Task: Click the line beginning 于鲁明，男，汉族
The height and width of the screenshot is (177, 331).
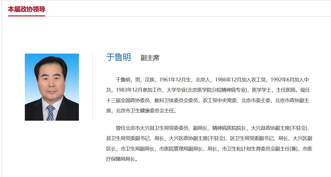Action: [x=212, y=80]
